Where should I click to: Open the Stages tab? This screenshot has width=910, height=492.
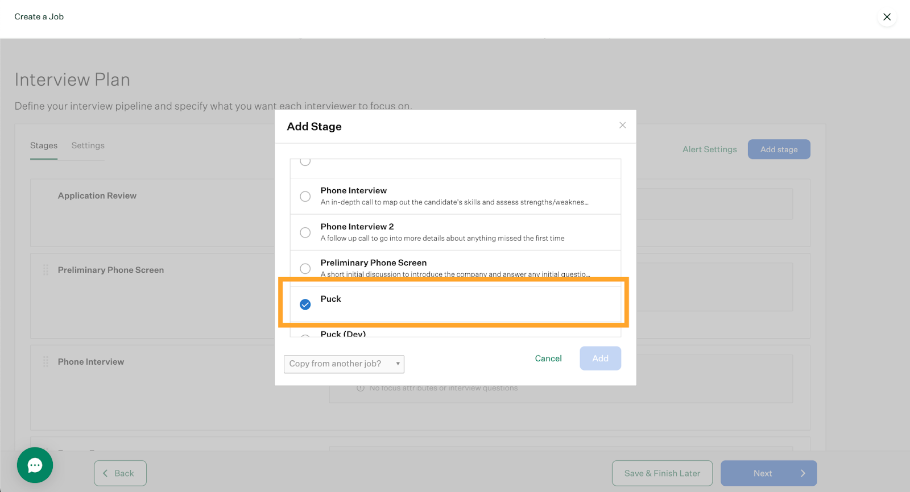coord(44,145)
